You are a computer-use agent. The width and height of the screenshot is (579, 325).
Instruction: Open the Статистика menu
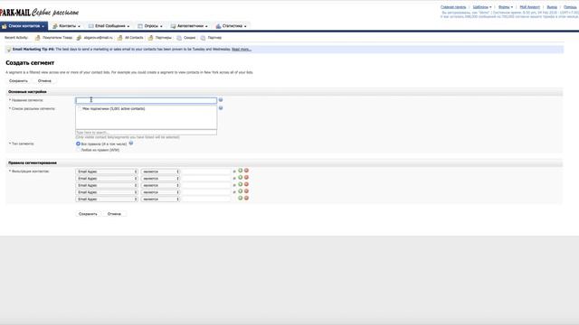click(232, 26)
